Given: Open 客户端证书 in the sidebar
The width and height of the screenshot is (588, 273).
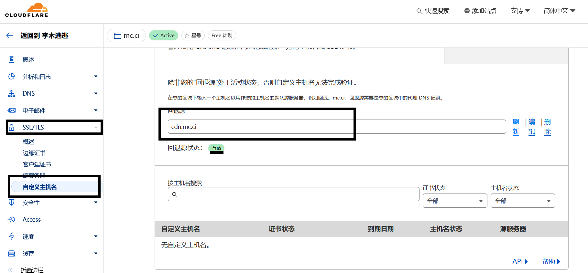Looking at the screenshot, I should pos(37,164).
